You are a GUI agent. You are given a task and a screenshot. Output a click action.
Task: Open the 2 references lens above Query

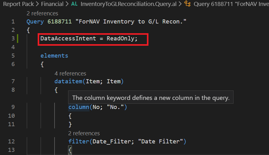[42, 13]
